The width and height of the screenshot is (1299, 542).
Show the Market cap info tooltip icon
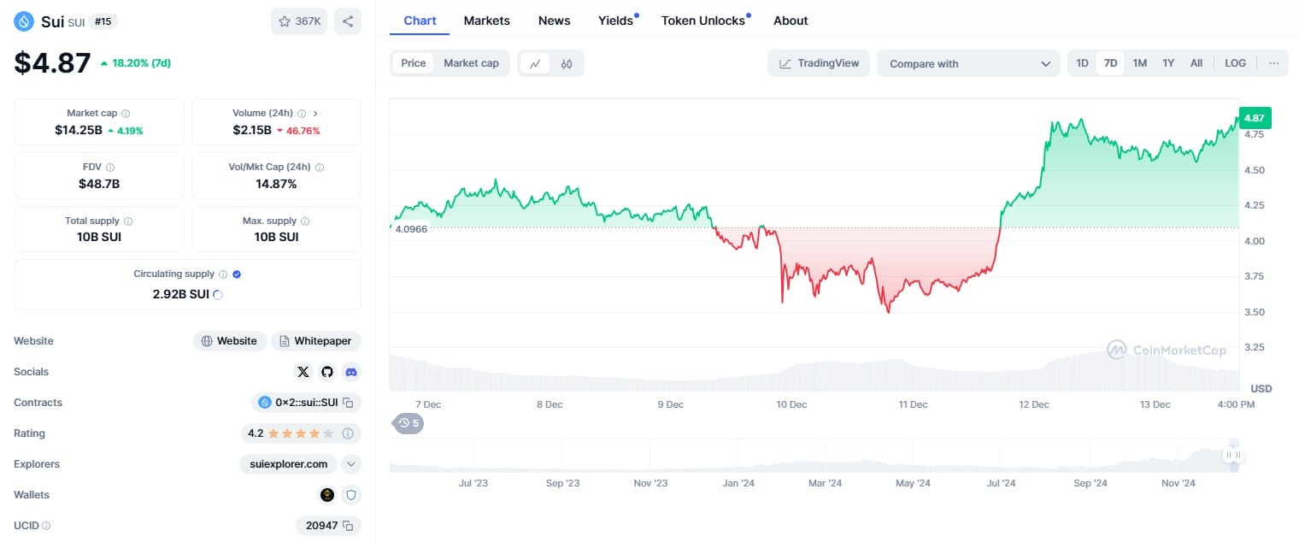(x=126, y=114)
